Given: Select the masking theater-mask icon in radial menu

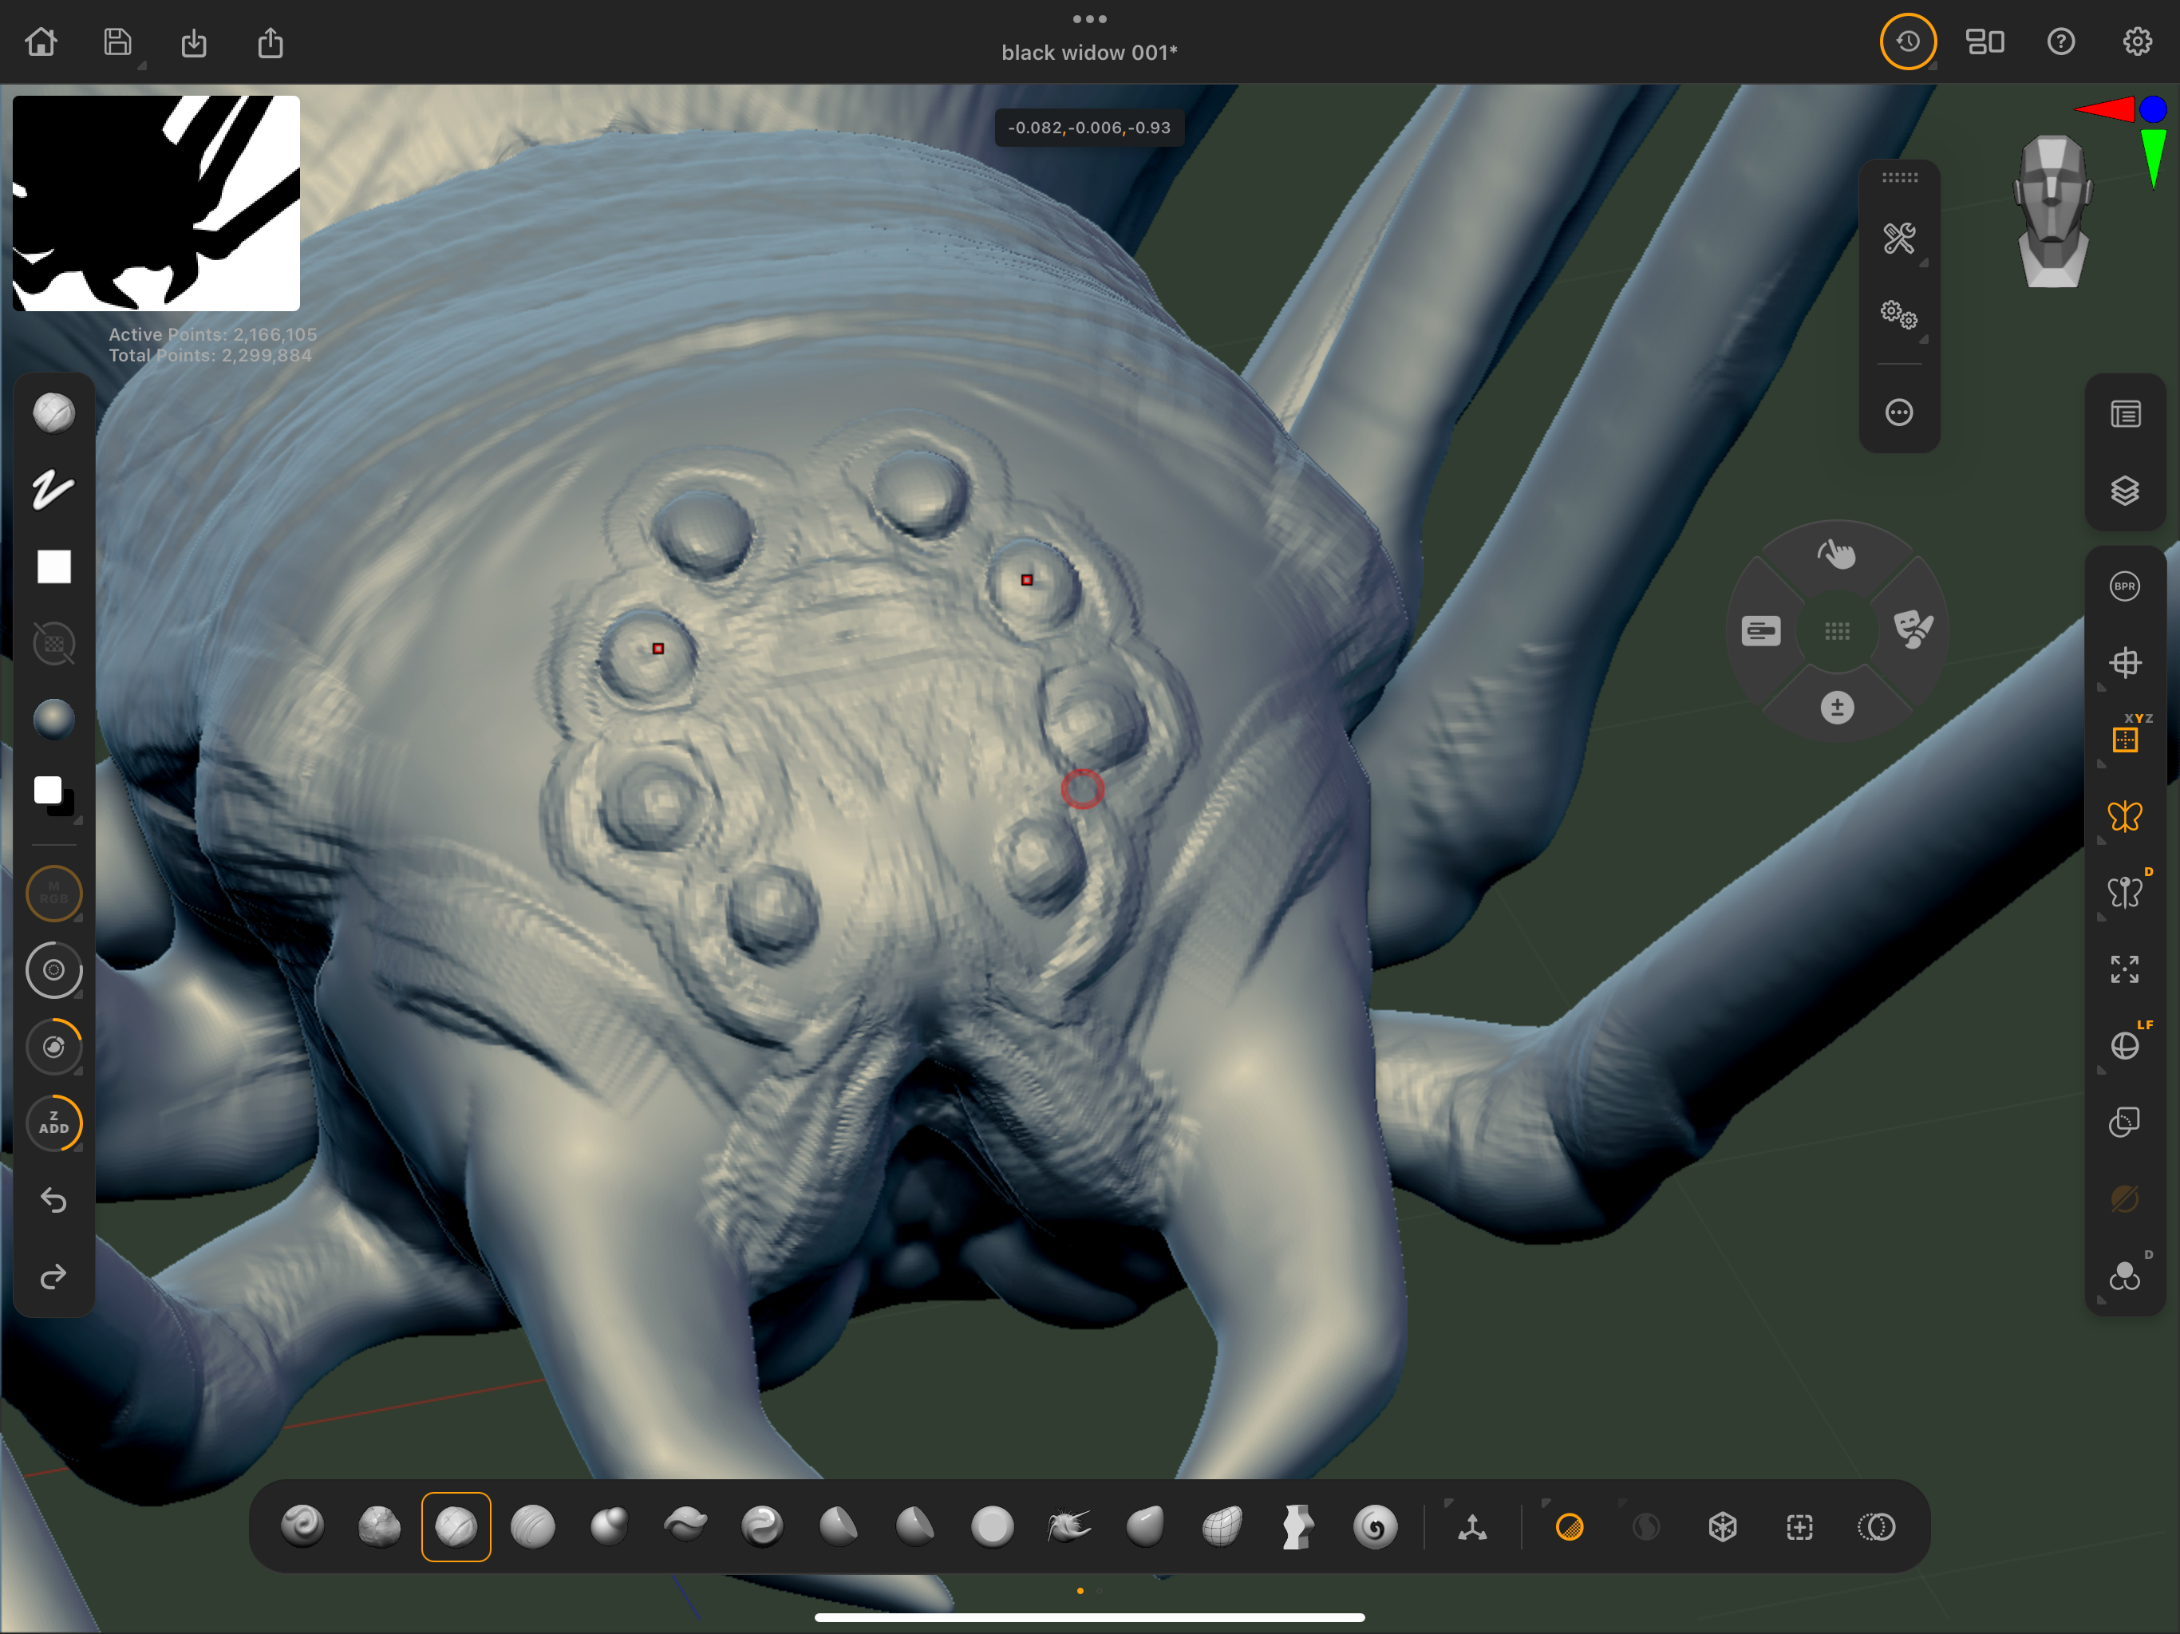Looking at the screenshot, I should tap(1913, 630).
